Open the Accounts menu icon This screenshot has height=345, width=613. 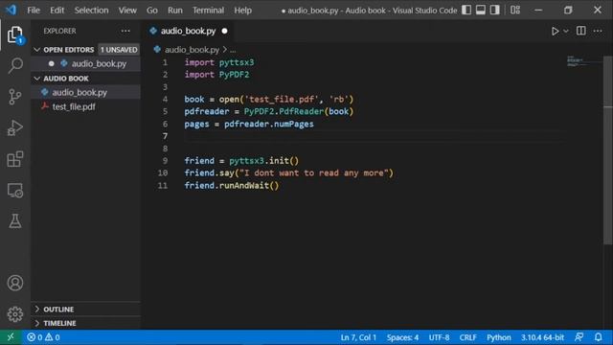15,283
